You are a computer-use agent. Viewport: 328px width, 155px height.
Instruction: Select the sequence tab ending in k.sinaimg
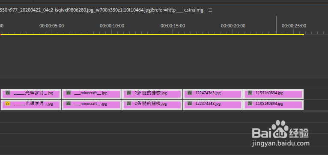[x=101, y=10]
